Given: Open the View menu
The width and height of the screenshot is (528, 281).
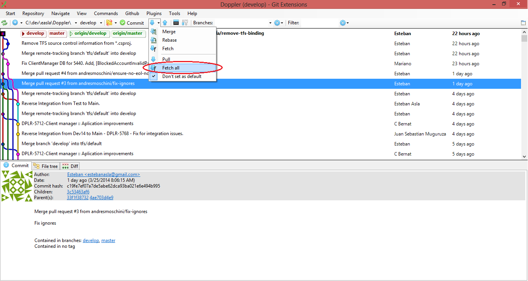Looking at the screenshot, I should 82,14.
